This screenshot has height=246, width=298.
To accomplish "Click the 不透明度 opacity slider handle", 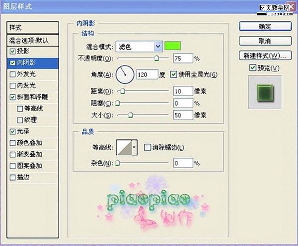I will 156,58.
